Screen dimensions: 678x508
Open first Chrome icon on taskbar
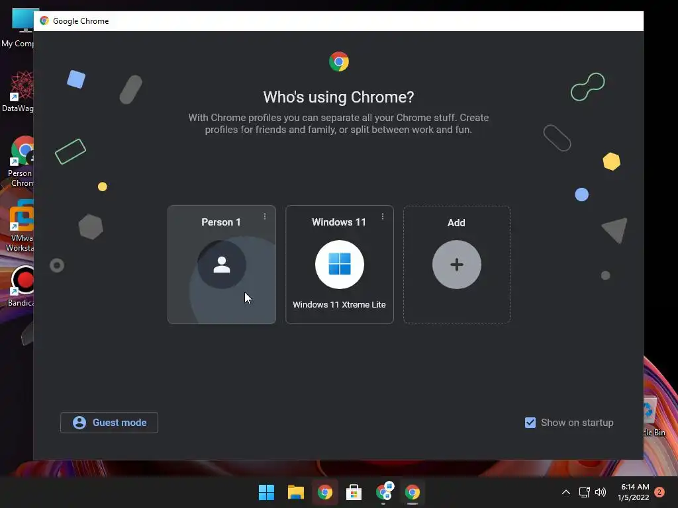point(324,492)
